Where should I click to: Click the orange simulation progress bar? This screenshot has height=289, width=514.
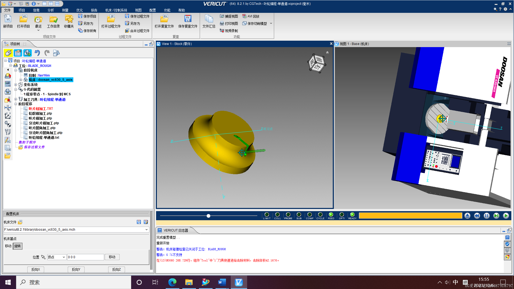coord(410,216)
